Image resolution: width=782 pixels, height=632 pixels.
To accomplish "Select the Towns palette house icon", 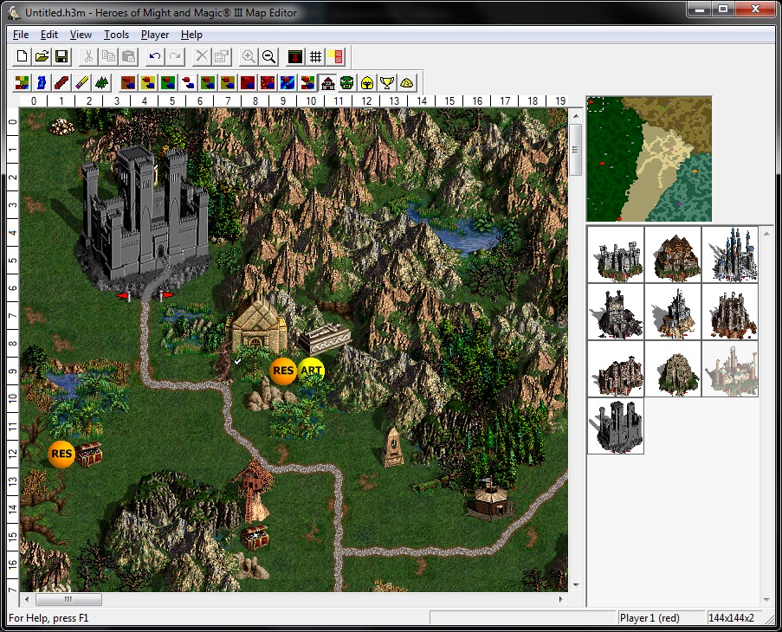I will (x=327, y=83).
